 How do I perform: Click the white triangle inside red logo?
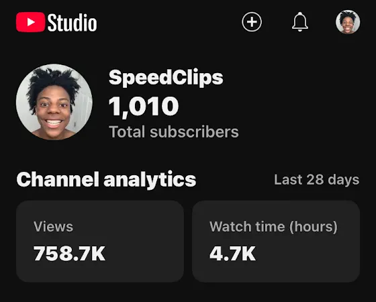pos(31,22)
